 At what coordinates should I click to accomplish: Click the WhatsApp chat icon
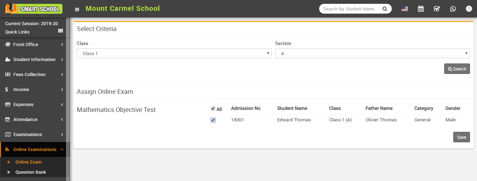tap(453, 9)
